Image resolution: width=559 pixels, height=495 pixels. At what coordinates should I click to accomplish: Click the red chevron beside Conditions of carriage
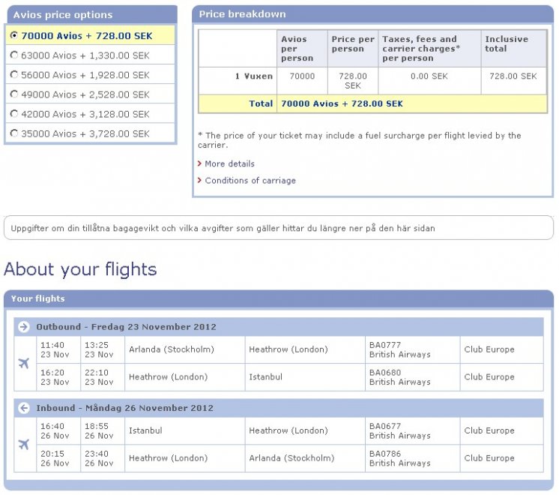pyautogui.click(x=200, y=181)
